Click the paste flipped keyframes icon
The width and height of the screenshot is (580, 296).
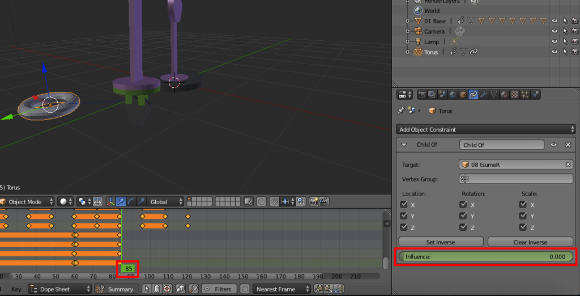[339, 289]
